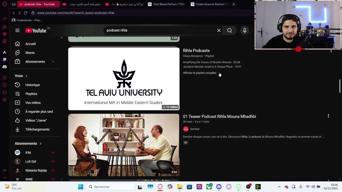Image resolution: width=342 pixels, height=192 pixels.
Task: Click the magnifier search button
Action: point(230,30)
